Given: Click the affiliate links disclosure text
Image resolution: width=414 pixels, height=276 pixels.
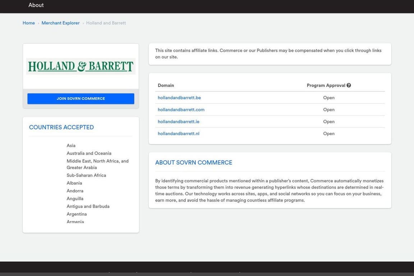Looking at the screenshot, I should pyautogui.click(x=268, y=54).
